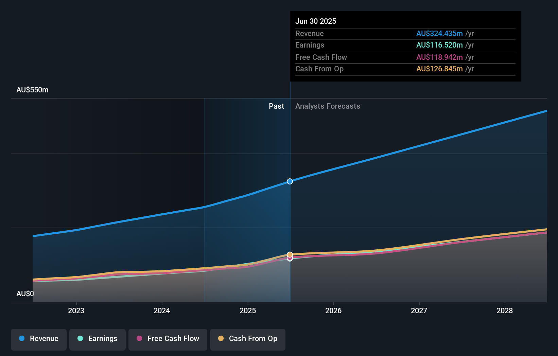Select the Revenue data point marker on the chart
Viewport: 558px width, 356px height.
pos(290,181)
